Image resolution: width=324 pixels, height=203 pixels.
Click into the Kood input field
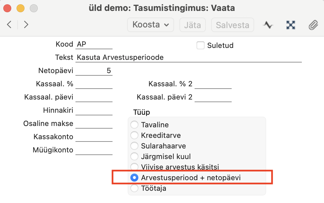coord(94,44)
